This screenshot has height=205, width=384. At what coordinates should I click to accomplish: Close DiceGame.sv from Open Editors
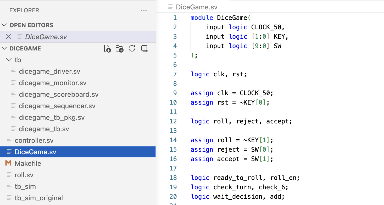click(x=8, y=37)
